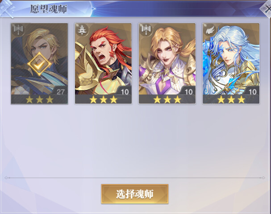This screenshot has width=271, height=214.
Task: Click the three stars under the blue-haired hero
Action: tap(231, 99)
